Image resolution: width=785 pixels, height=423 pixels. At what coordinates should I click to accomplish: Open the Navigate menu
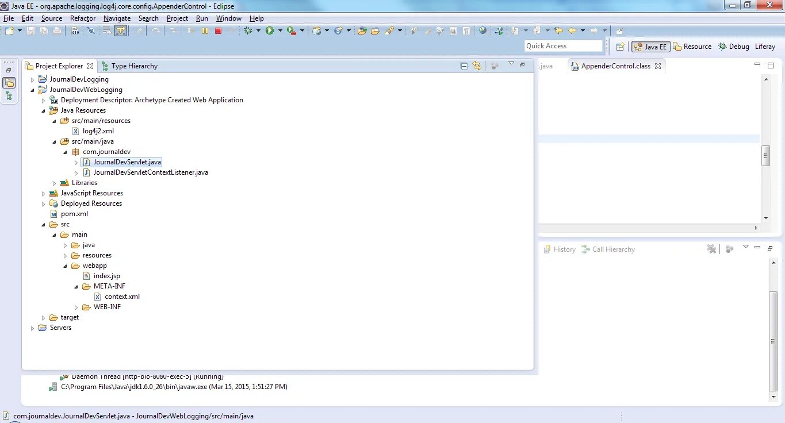117,18
